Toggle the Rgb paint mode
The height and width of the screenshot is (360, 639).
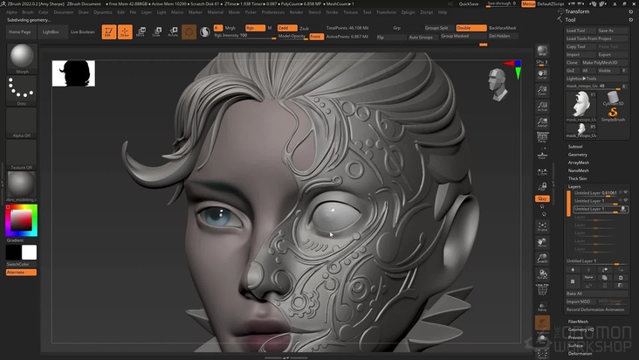tap(255, 28)
